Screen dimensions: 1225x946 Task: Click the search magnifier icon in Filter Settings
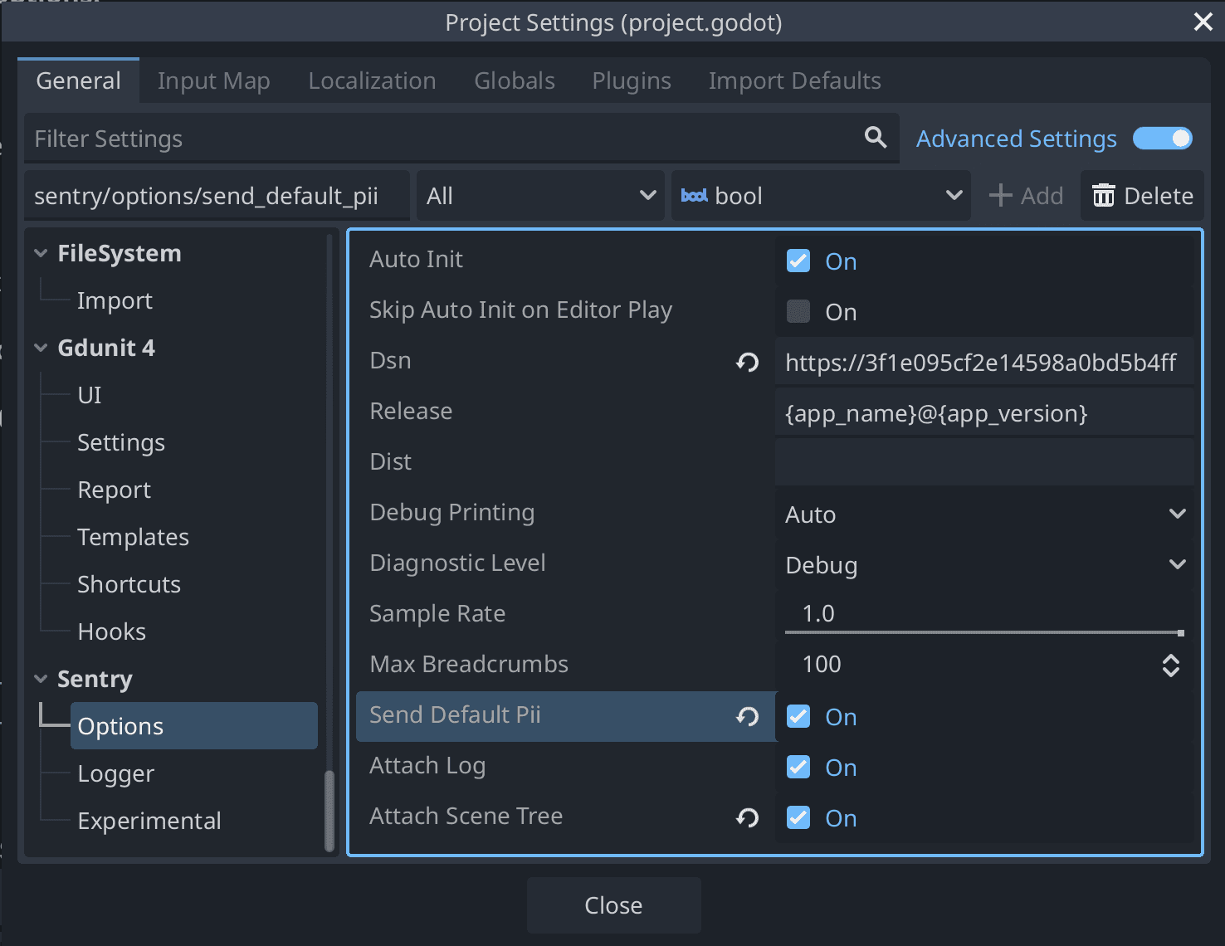876,138
